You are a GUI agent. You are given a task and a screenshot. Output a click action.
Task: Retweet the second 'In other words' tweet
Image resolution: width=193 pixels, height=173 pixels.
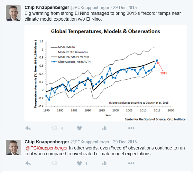point(53,163)
